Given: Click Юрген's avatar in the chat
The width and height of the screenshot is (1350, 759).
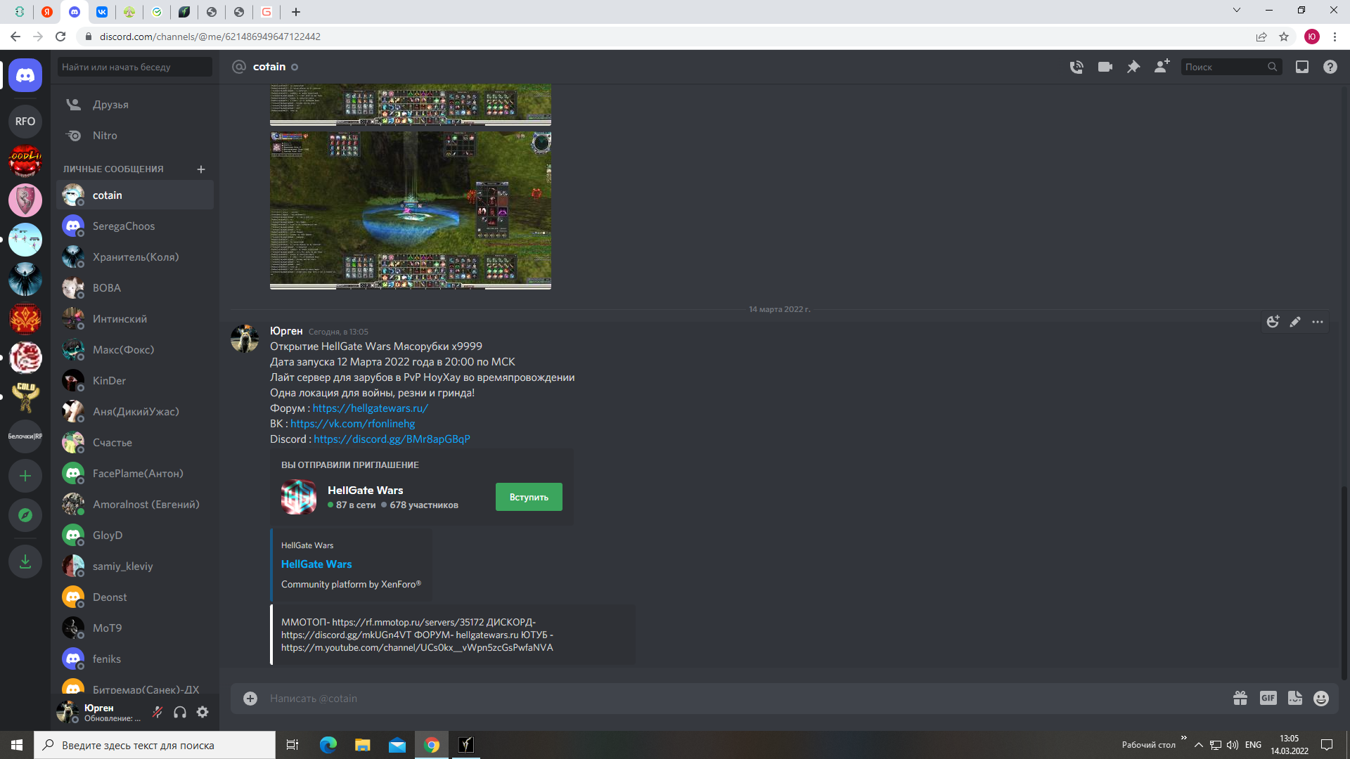Looking at the screenshot, I should 245,339.
